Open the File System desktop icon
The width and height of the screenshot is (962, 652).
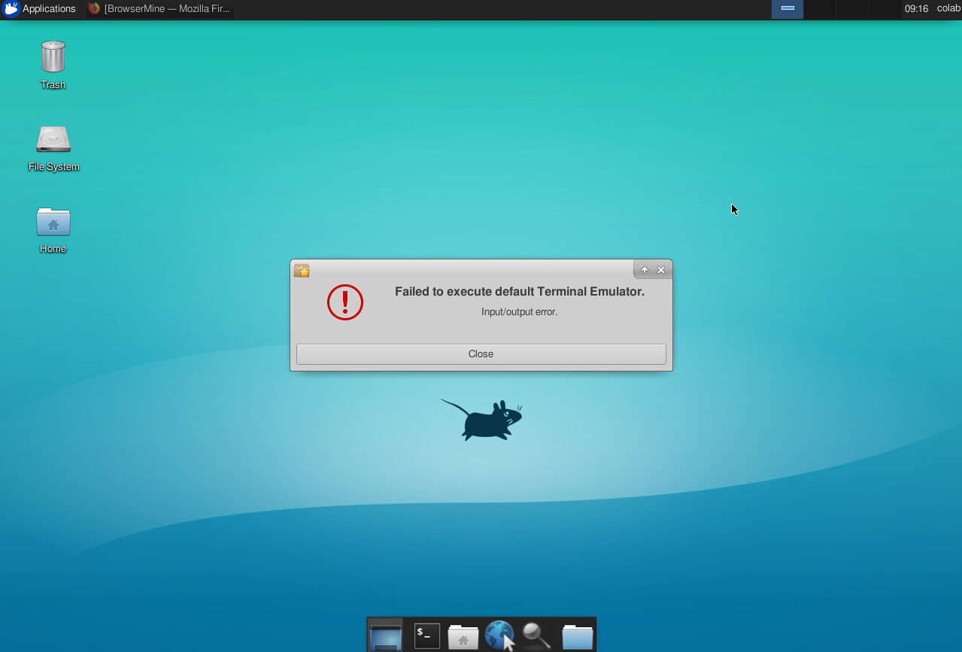tap(53, 148)
